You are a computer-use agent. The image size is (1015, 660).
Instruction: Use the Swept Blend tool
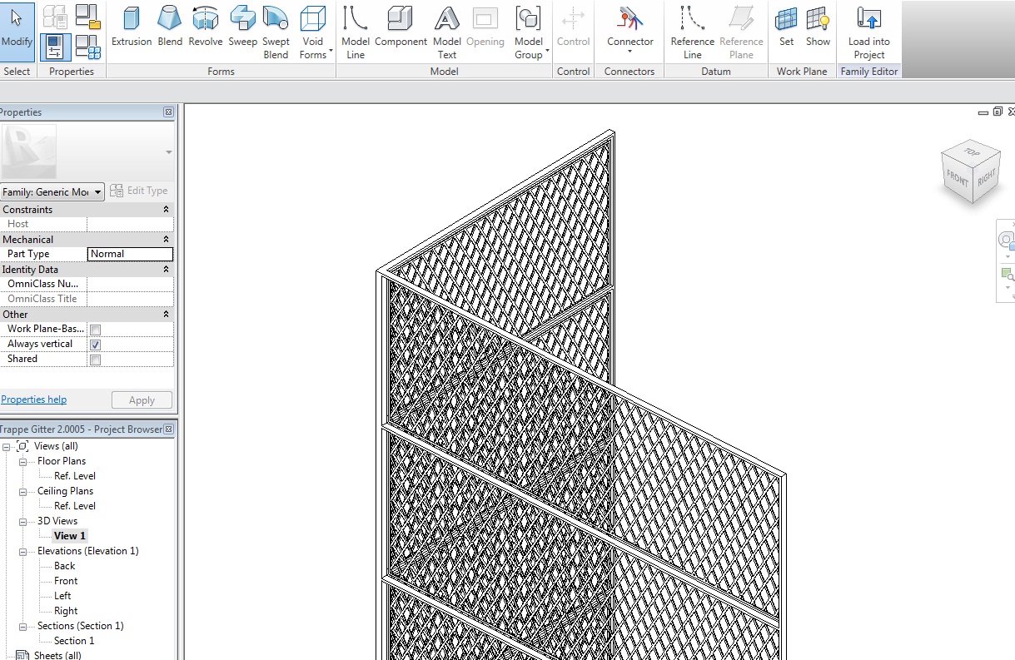point(276,32)
